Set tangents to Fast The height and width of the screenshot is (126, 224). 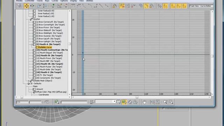click(84, 6)
